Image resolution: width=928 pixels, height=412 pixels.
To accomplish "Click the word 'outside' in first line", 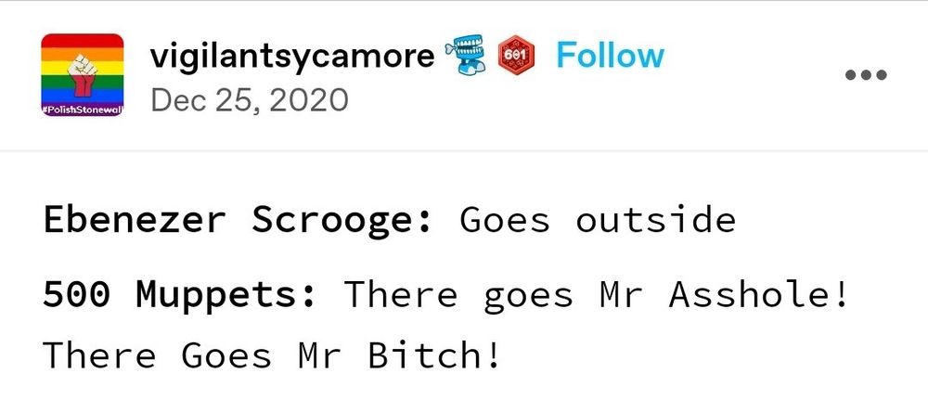I will (656, 220).
